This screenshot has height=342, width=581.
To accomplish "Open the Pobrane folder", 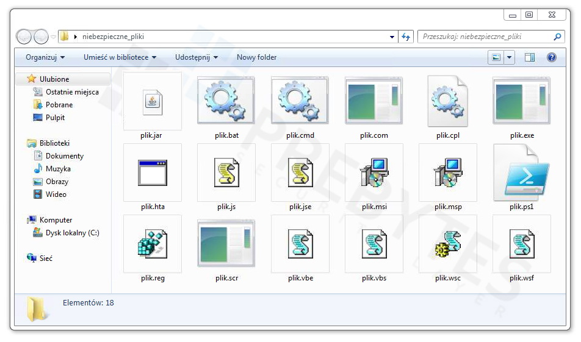I will pyautogui.click(x=59, y=105).
